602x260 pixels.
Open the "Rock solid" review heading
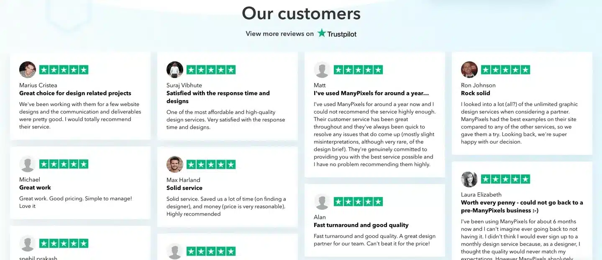pyautogui.click(x=475, y=93)
